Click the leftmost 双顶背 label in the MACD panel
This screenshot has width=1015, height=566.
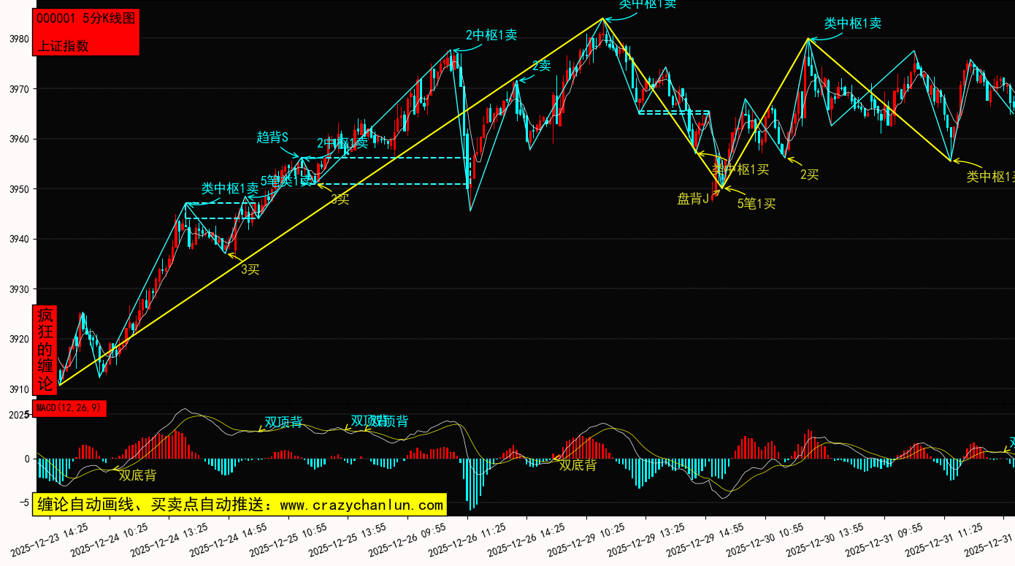pyautogui.click(x=283, y=422)
